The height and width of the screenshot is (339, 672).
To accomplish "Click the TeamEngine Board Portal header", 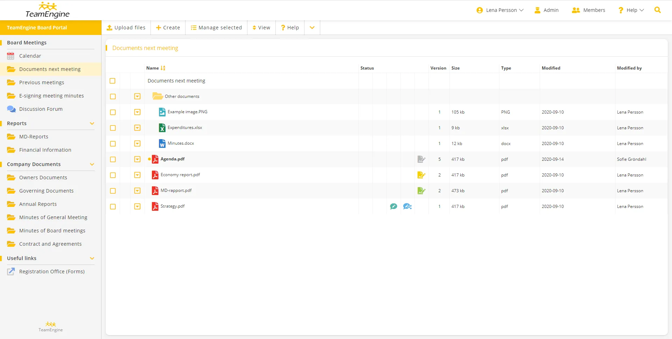I will (51, 28).
